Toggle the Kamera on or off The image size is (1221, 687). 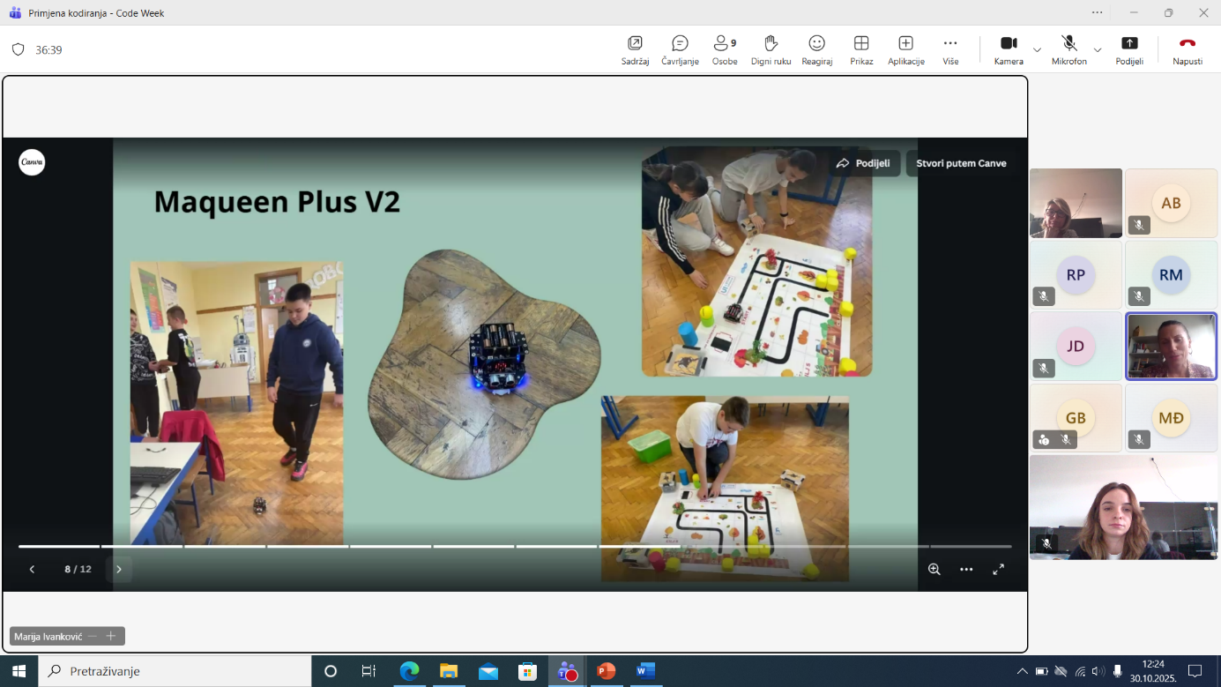1009,50
